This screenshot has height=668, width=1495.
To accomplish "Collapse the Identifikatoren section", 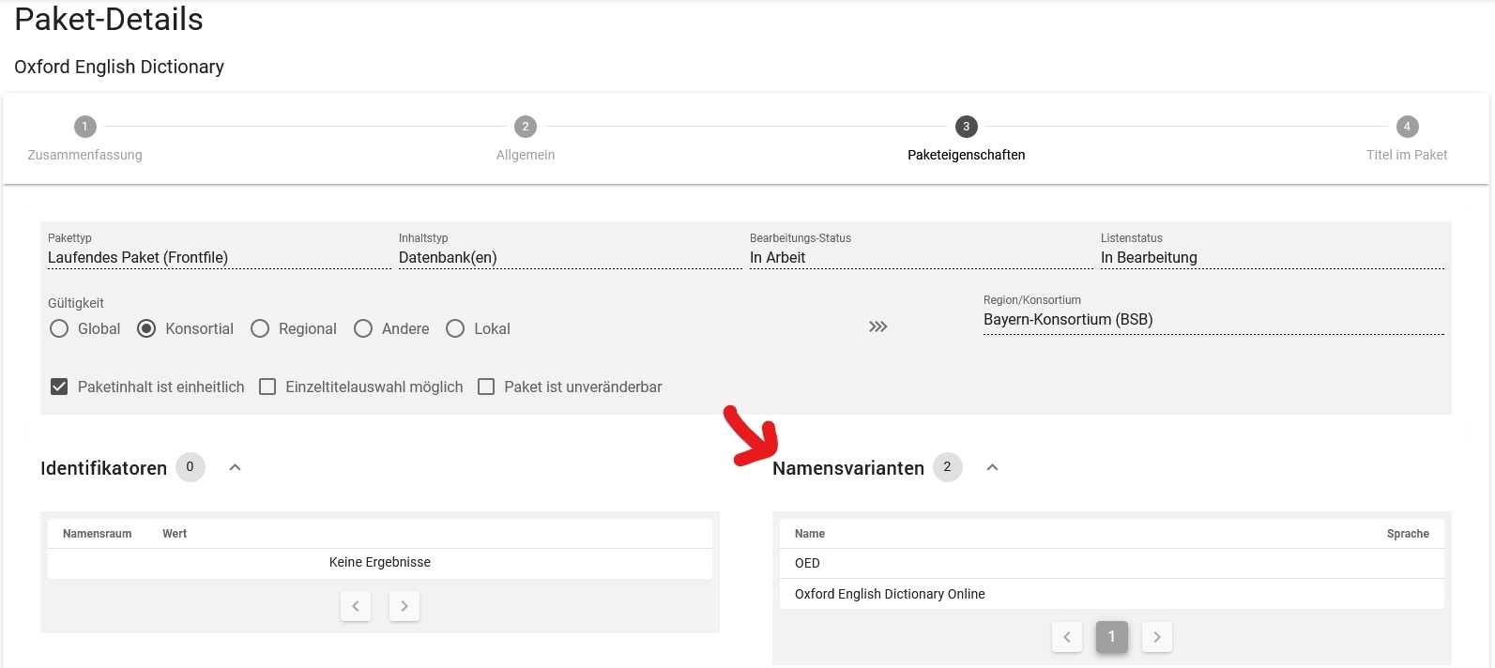I will pos(236,467).
